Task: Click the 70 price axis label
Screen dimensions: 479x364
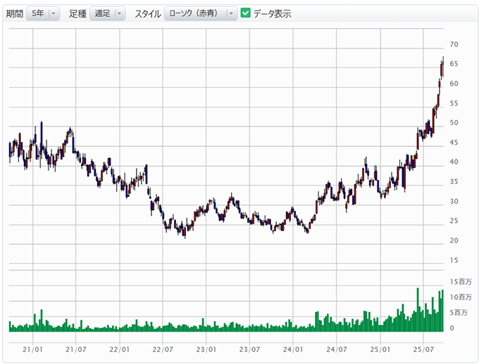Action: [x=454, y=44]
